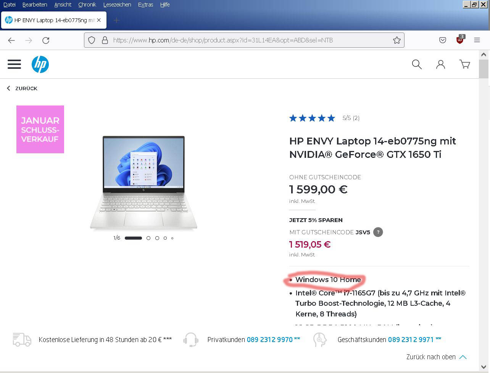Image resolution: width=490 pixels, height=373 pixels.
Task: Open the shield tracking protection icon
Action: point(92,40)
